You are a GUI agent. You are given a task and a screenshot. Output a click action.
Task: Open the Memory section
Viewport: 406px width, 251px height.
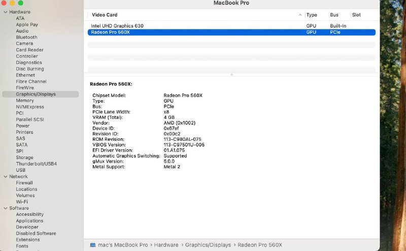click(25, 101)
